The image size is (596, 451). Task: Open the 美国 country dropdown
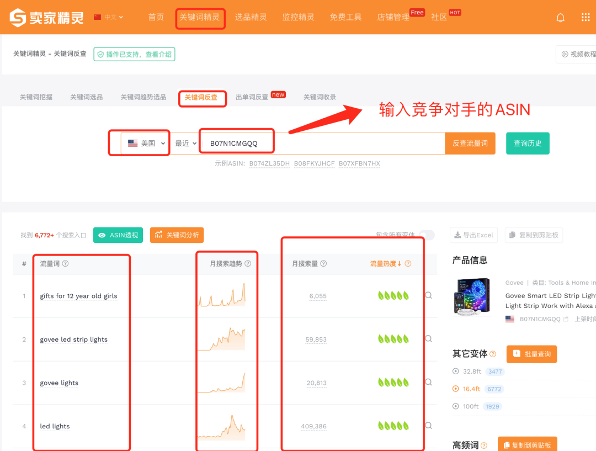(x=146, y=142)
